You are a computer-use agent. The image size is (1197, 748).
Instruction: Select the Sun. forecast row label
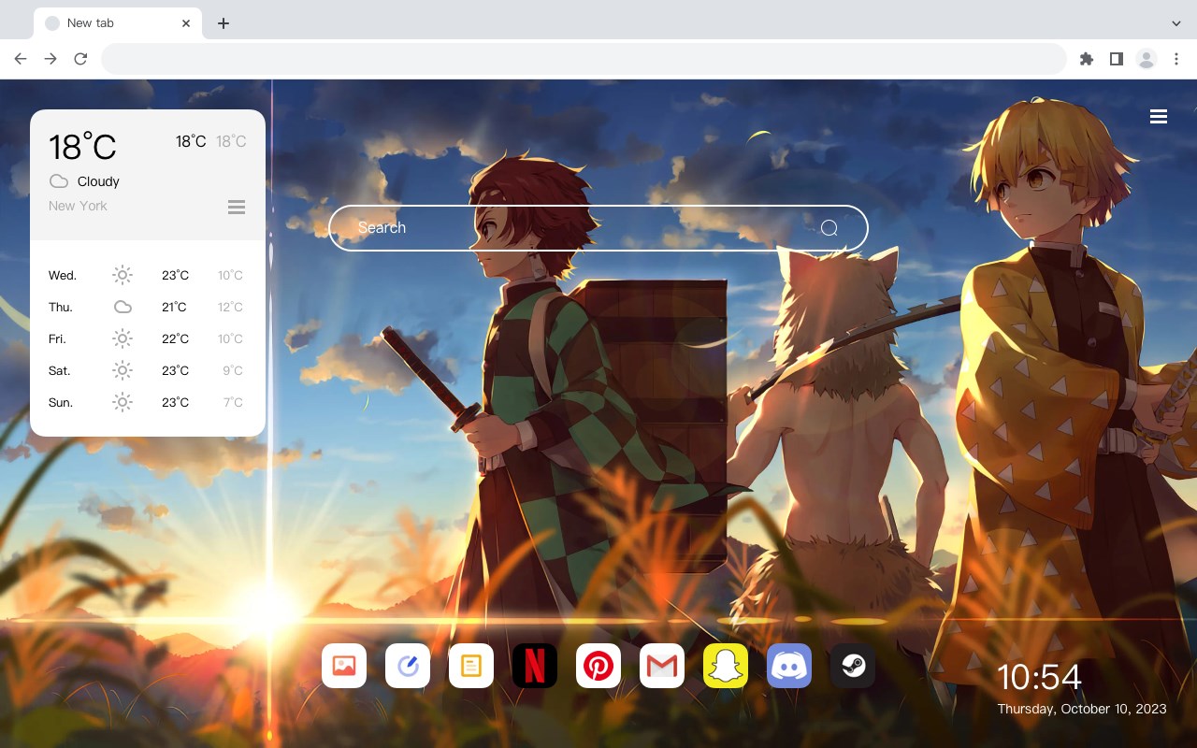[x=61, y=402]
